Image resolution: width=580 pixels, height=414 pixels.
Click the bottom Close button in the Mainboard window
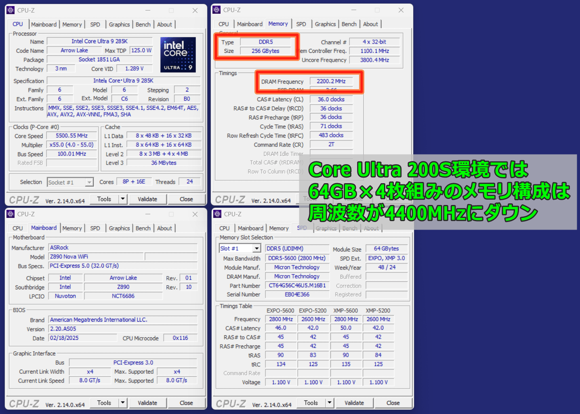tap(186, 403)
